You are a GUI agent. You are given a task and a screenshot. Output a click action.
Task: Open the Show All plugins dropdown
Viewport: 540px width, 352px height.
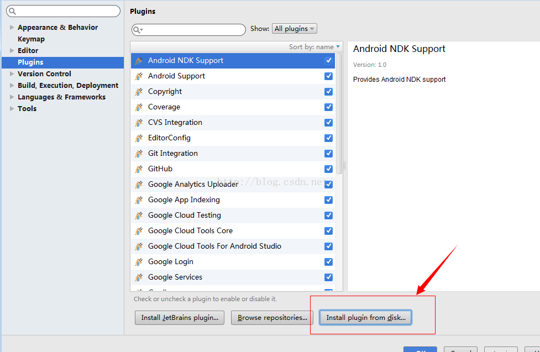(x=295, y=29)
